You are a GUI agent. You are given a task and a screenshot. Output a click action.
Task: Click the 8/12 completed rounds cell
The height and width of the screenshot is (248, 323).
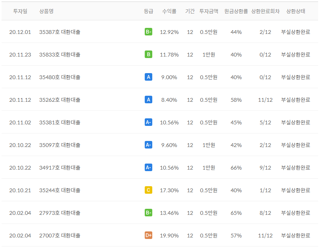pyautogui.click(x=265, y=213)
